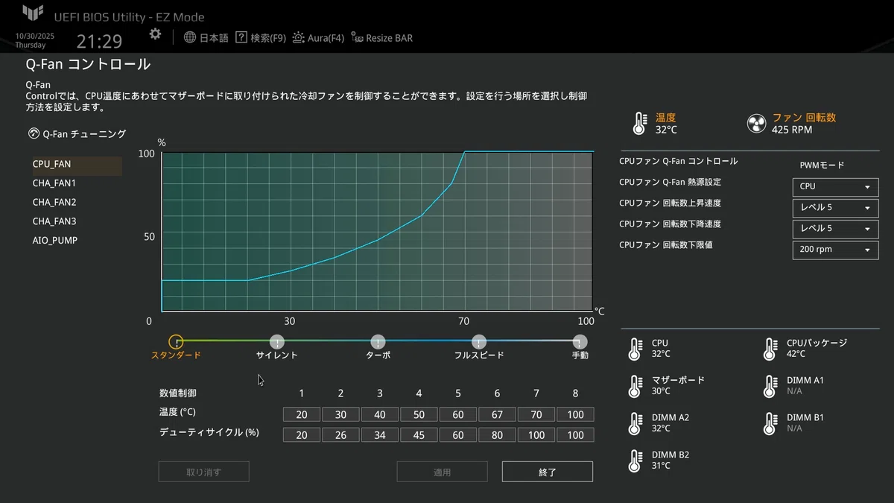Click the CPU thermometer icon in sensor list
Screen dimensions: 894x503
coord(635,349)
